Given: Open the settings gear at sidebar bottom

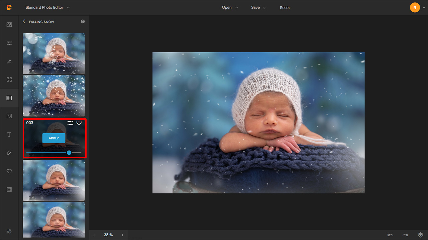Looking at the screenshot, I should (9, 231).
